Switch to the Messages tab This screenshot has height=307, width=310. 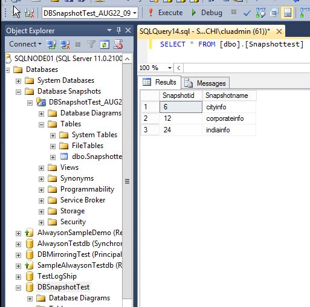click(x=205, y=83)
